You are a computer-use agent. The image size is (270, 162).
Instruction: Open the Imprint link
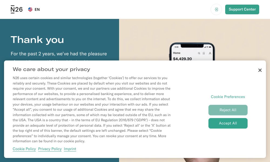[x=70, y=149]
